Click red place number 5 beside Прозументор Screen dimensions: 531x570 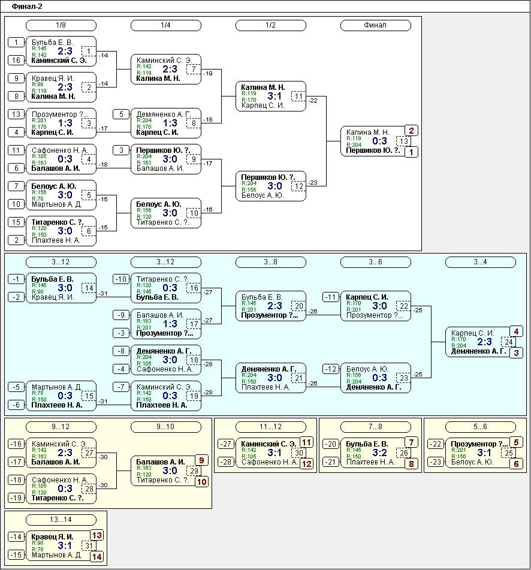[516, 442]
